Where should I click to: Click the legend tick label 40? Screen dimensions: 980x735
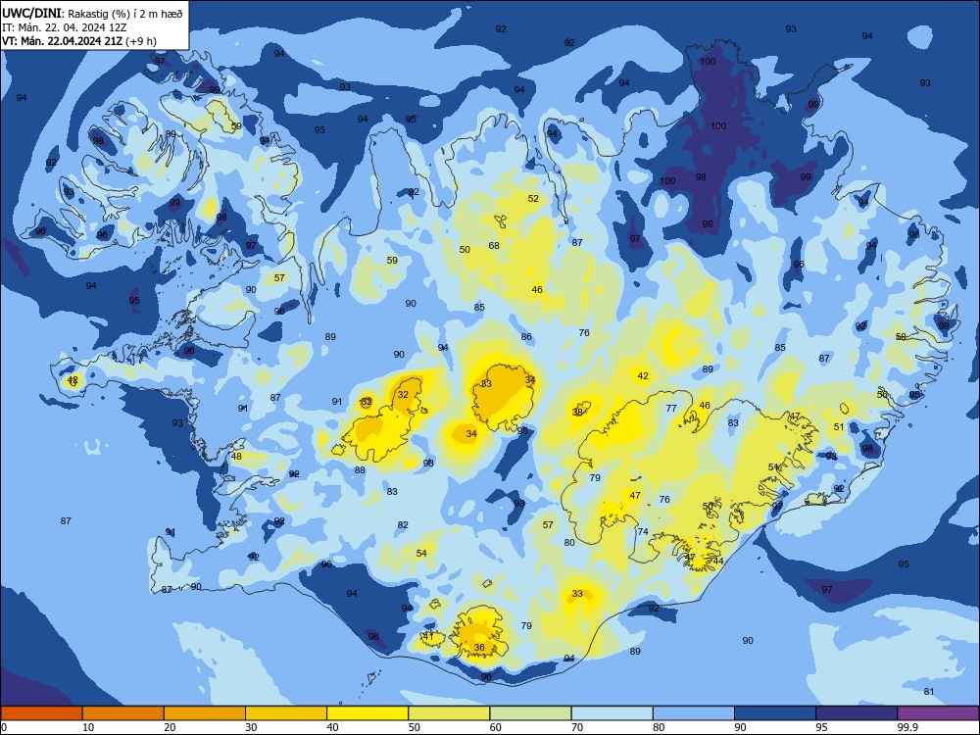(x=333, y=727)
